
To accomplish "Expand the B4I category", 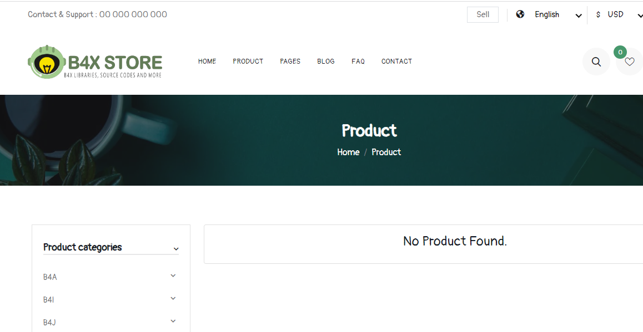I will tap(173, 299).
